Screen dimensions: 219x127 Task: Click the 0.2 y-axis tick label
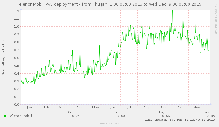pyautogui.click(x=17, y=89)
